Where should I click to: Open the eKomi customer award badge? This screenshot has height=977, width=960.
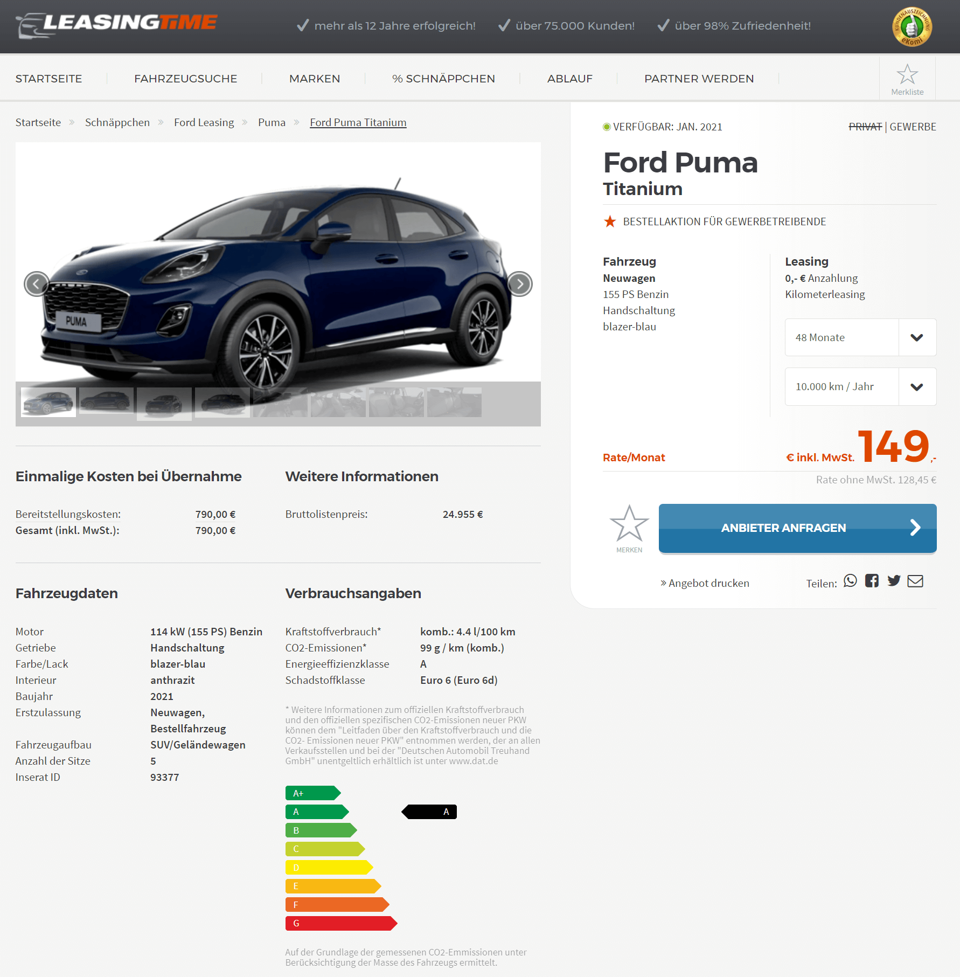tap(912, 26)
